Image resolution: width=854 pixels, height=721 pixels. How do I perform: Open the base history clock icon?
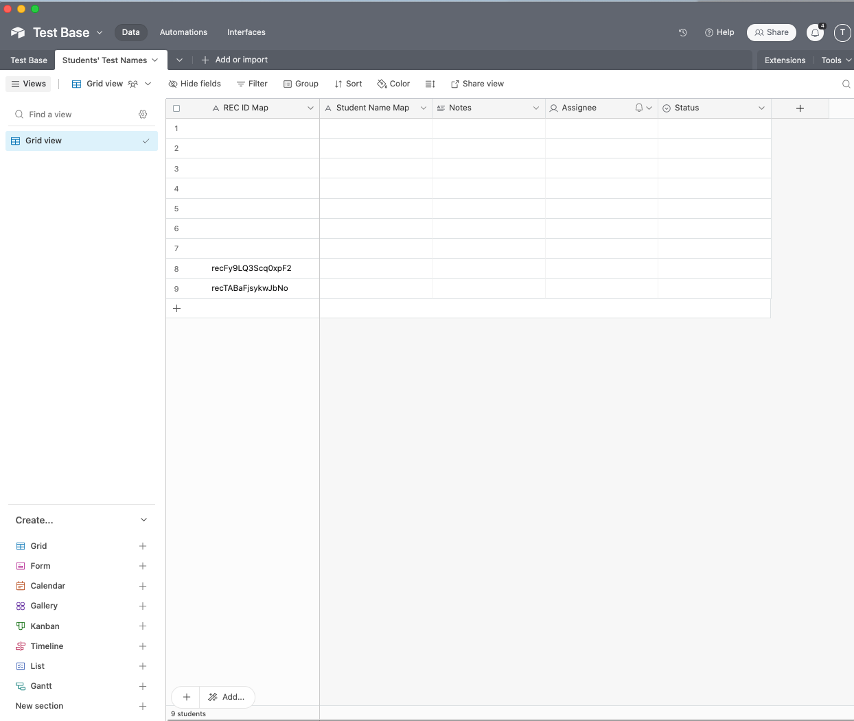point(682,32)
